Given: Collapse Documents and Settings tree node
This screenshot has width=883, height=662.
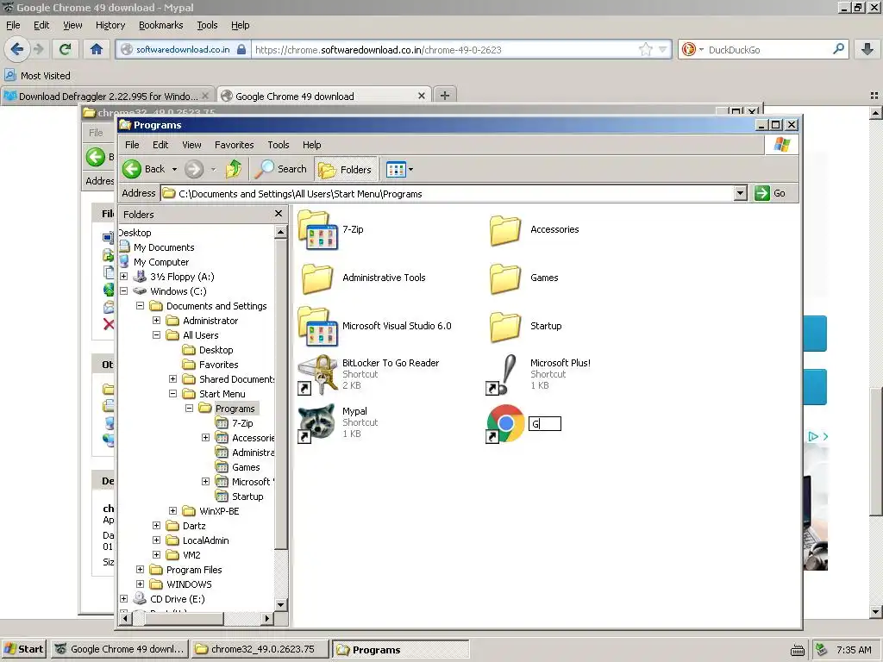Looking at the screenshot, I should click(141, 306).
